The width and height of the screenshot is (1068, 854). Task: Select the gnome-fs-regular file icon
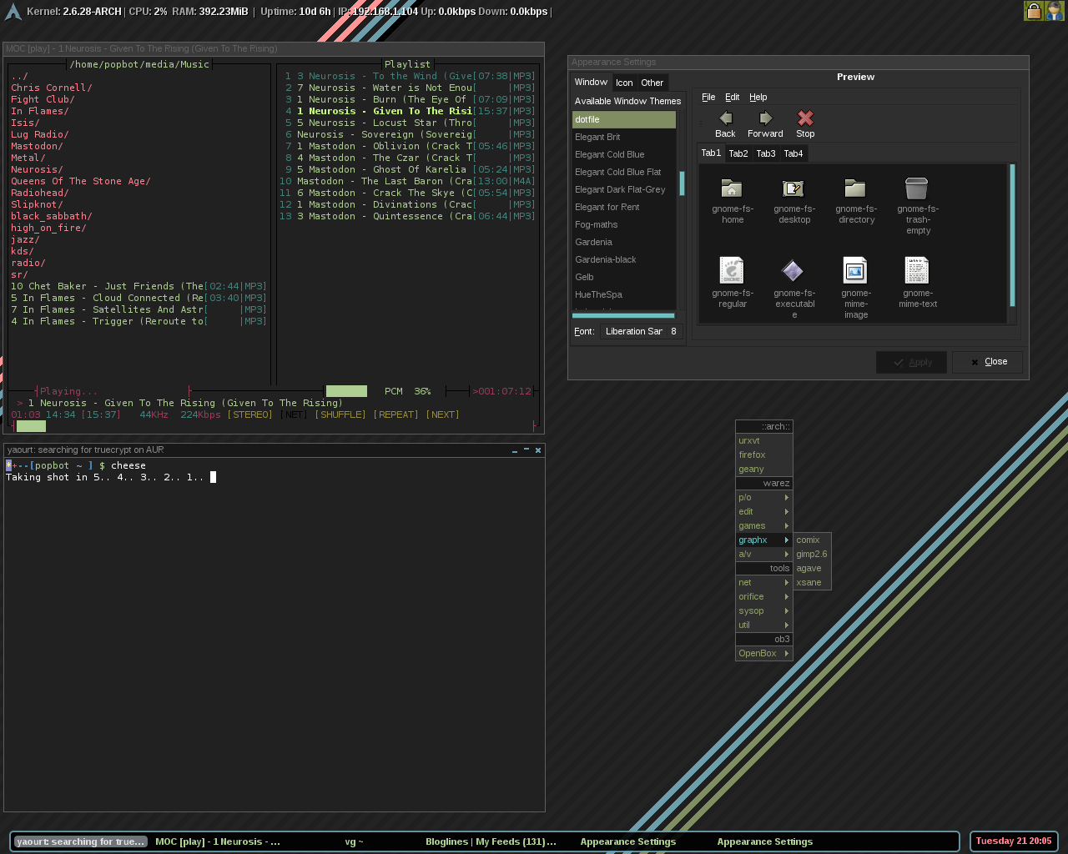coord(732,270)
